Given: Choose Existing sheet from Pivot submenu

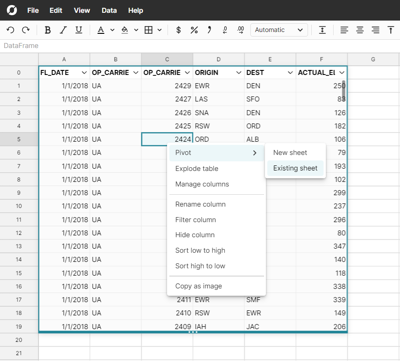Looking at the screenshot, I should click(x=295, y=168).
